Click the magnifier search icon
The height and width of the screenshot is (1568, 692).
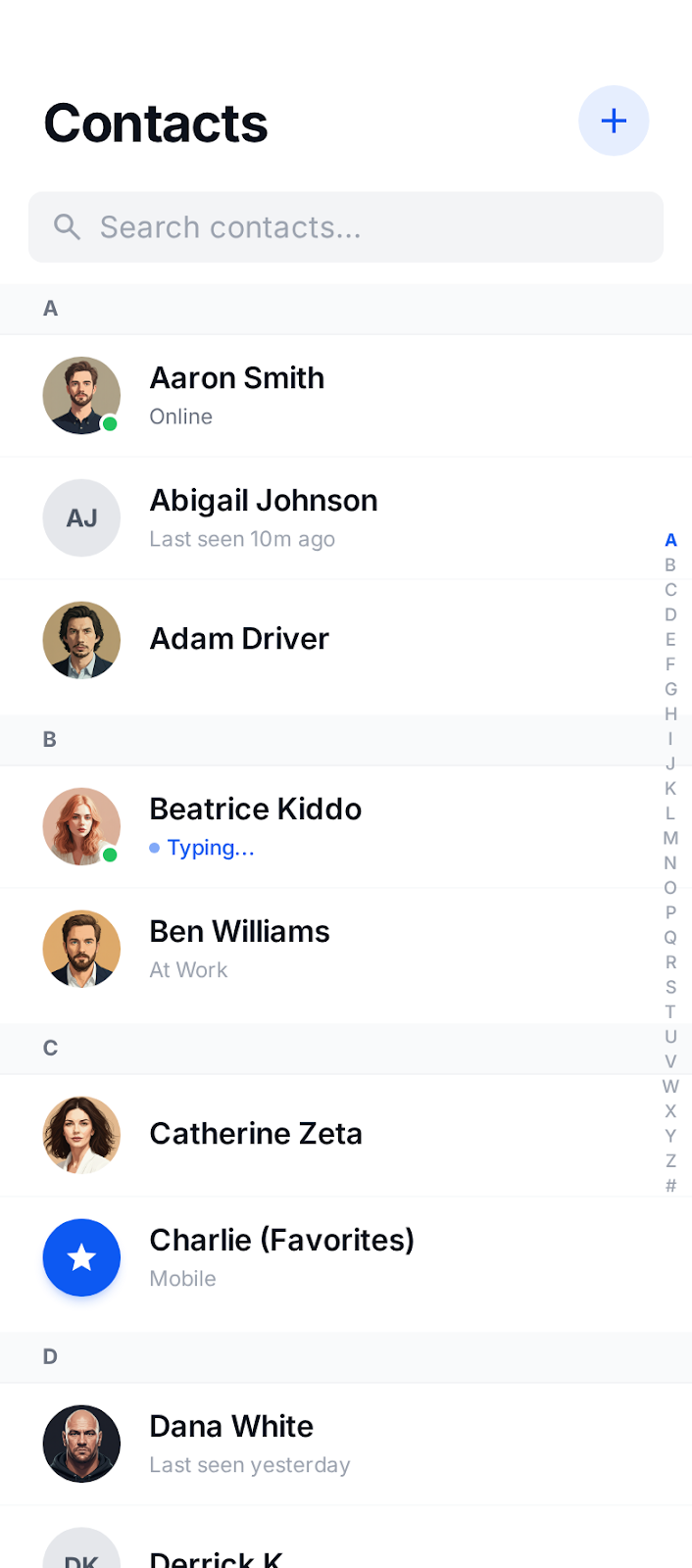click(67, 226)
